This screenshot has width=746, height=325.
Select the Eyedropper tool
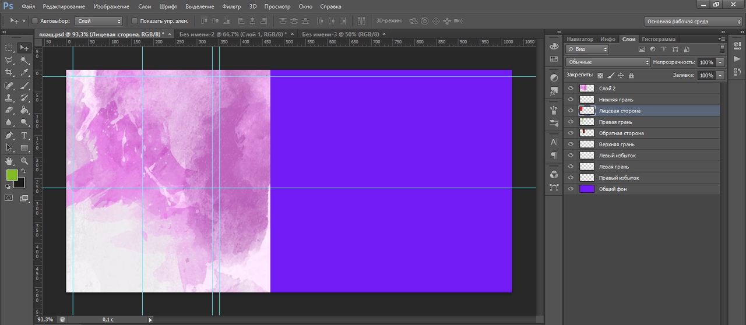24,72
